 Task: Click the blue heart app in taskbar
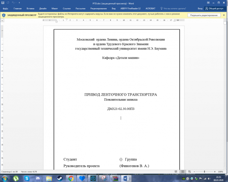[x=82, y=178]
